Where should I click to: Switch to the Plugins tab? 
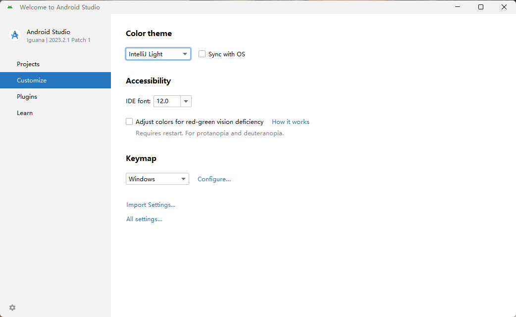click(x=55, y=96)
